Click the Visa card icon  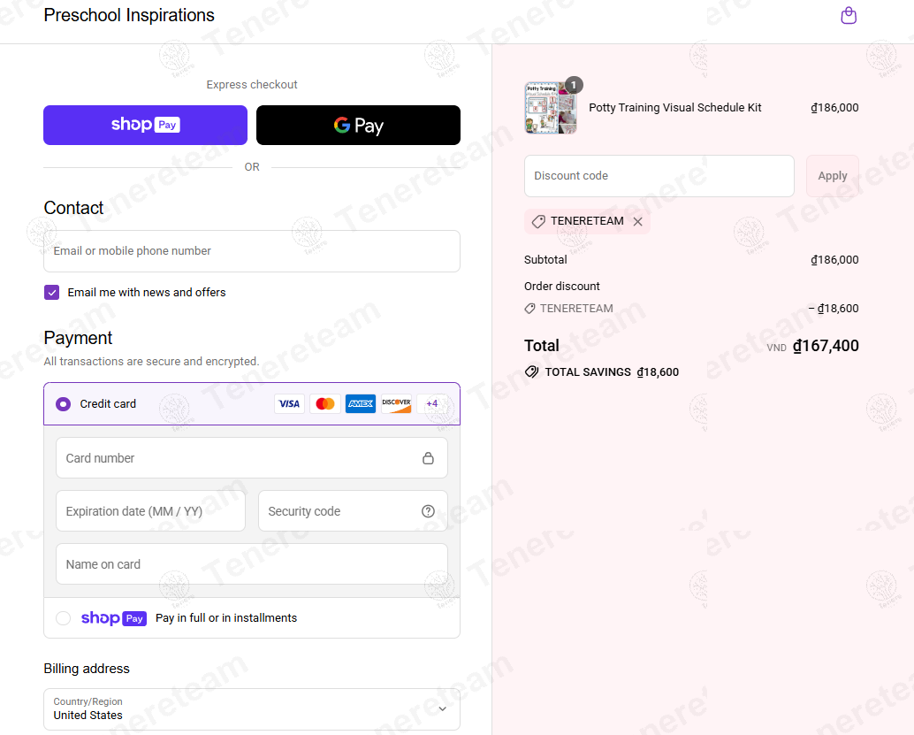point(289,403)
